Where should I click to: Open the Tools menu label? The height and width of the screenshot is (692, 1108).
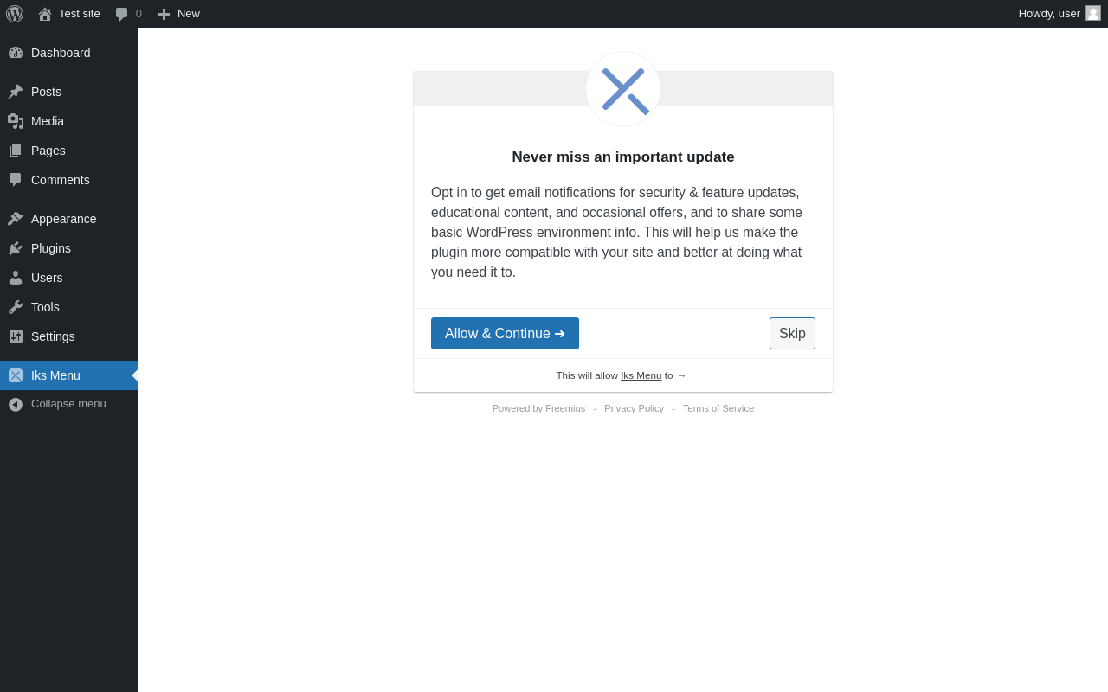click(45, 307)
